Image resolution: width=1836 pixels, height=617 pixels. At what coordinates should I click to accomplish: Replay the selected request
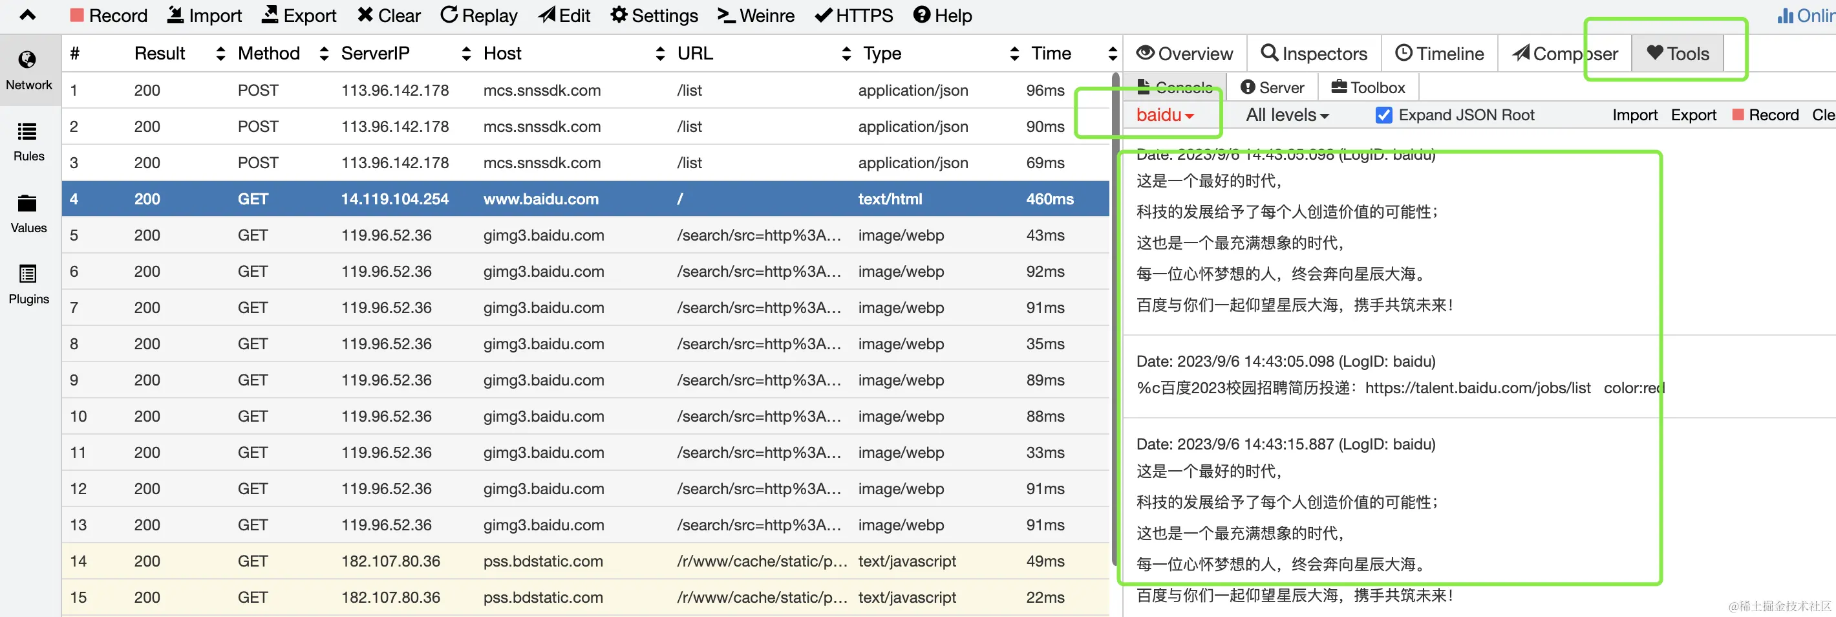(x=478, y=16)
